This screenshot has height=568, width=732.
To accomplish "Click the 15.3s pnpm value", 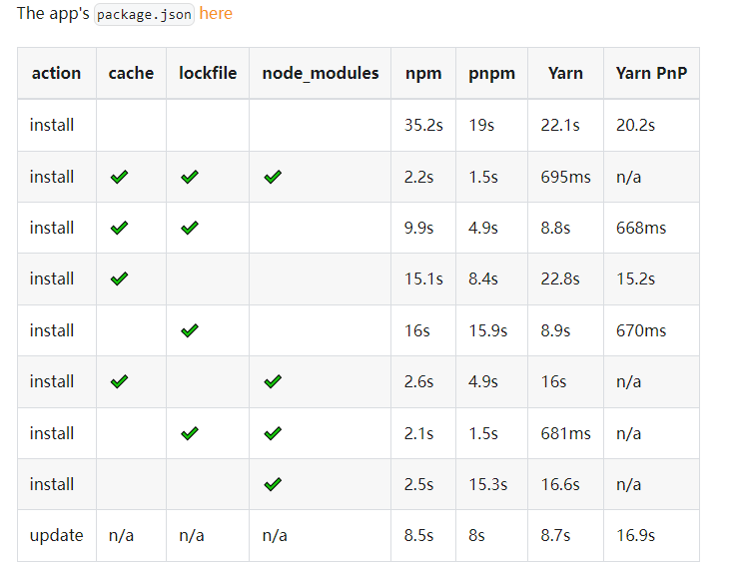I will coord(488,484).
